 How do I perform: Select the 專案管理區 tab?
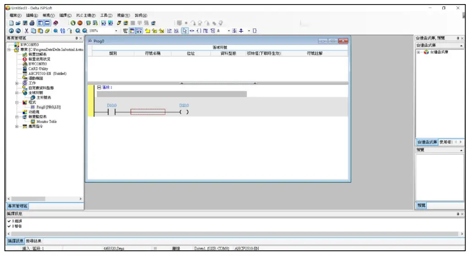pos(17,206)
